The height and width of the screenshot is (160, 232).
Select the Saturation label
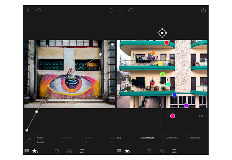[147, 138]
